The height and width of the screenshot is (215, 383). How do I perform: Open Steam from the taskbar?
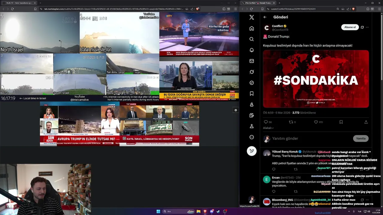218,211
